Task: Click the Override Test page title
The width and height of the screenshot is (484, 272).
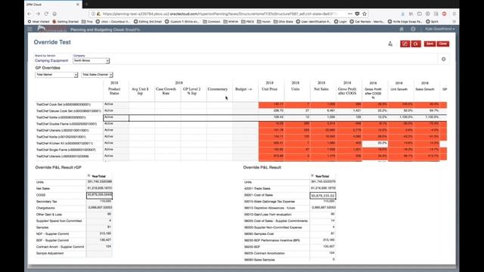Action: pos(52,42)
